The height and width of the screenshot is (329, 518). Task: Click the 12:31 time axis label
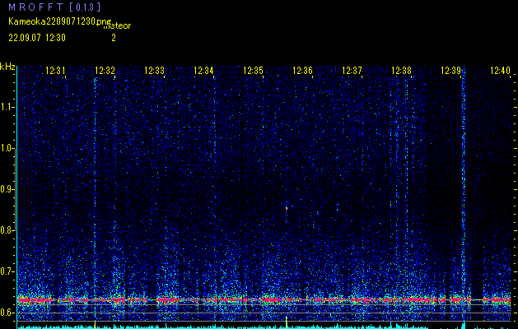(x=55, y=71)
